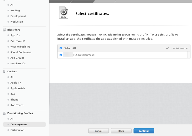The width and height of the screenshot is (192, 136).
Task: Click the Provisioning Profiles section icon
Action: [4, 113]
